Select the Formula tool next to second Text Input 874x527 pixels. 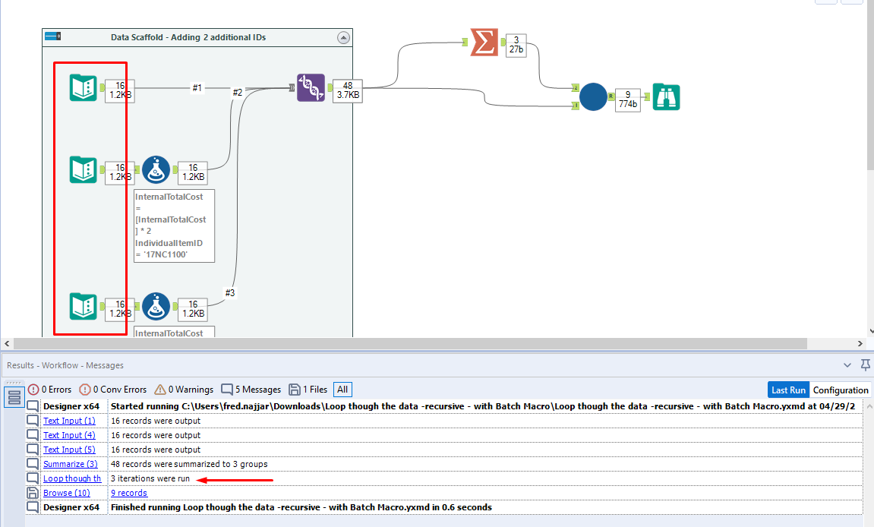156,169
